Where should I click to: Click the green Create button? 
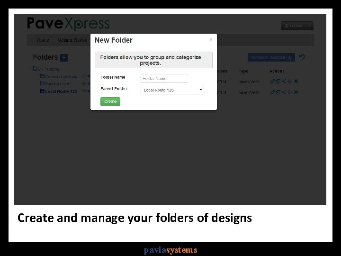(110, 101)
